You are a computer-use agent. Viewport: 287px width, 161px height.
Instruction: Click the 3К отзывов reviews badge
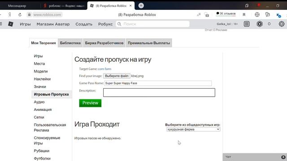coord(226,14)
